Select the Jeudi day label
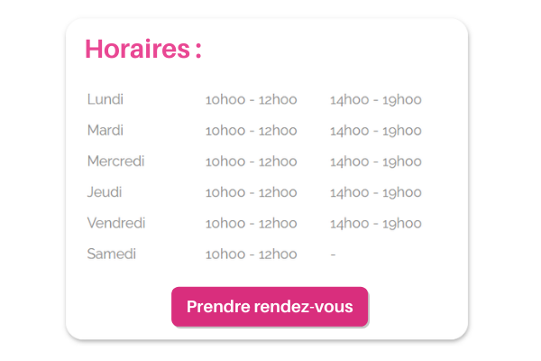The width and height of the screenshot is (541, 361). tap(105, 192)
